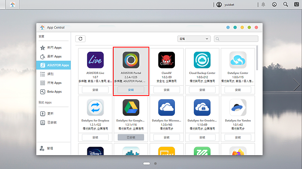Click the blue window control dot
This screenshot has width=302, height=169.
pos(228,28)
